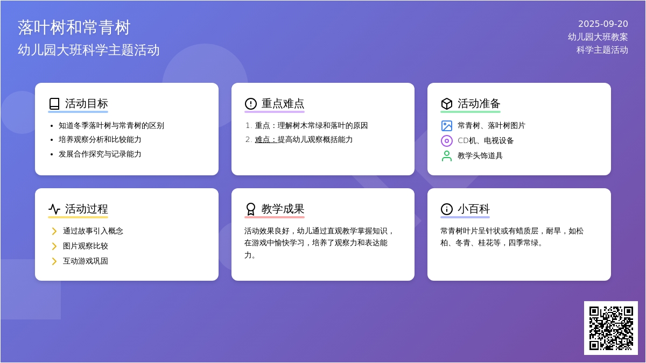
Task: Click the activity pulse icon beside 活动过程
Action: pos(54,209)
